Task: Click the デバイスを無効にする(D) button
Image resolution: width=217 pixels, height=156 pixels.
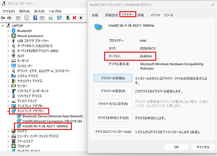Action: [113, 118]
